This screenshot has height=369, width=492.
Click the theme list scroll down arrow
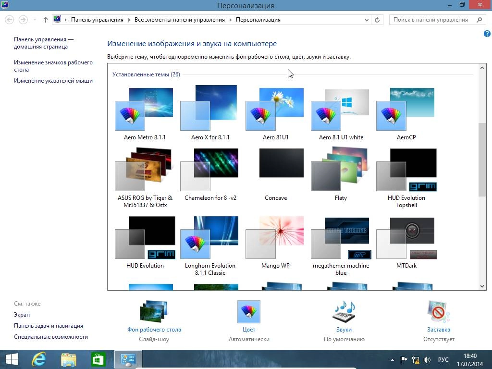482,286
